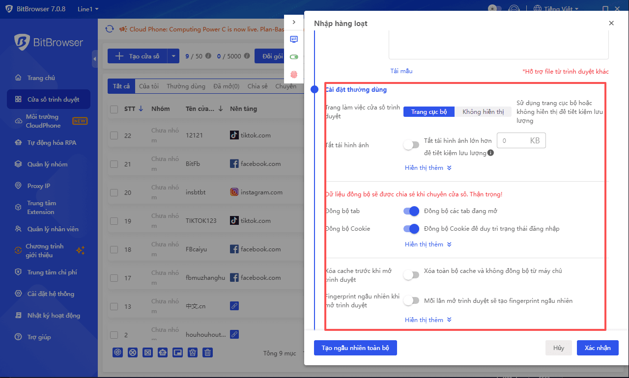Image resolution: width=629 pixels, height=378 pixels.
Task: Switch to the Trang cục bộ option
Action: point(429,112)
